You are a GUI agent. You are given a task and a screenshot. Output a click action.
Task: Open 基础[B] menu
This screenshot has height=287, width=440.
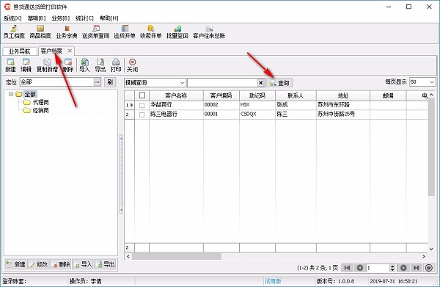(x=37, y=18)
